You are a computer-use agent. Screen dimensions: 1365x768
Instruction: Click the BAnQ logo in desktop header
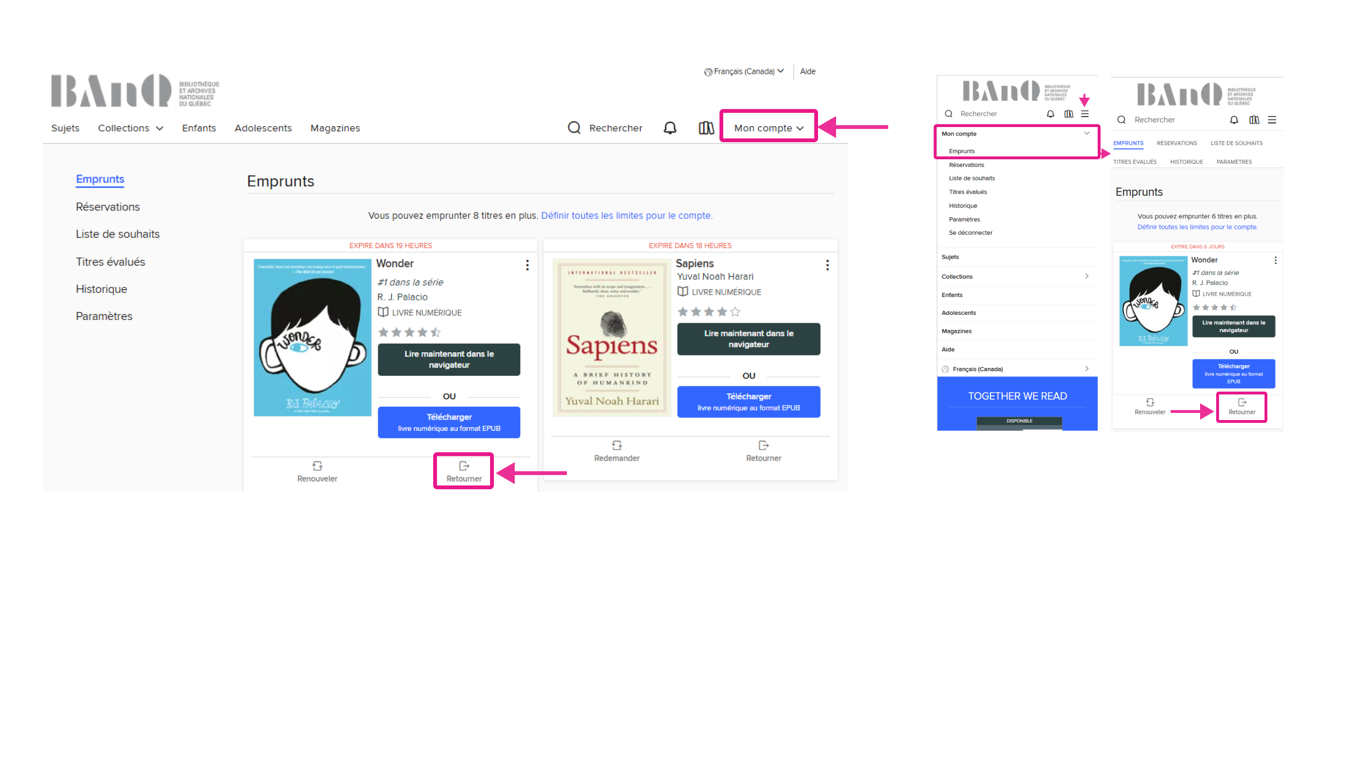pos(135,91)
